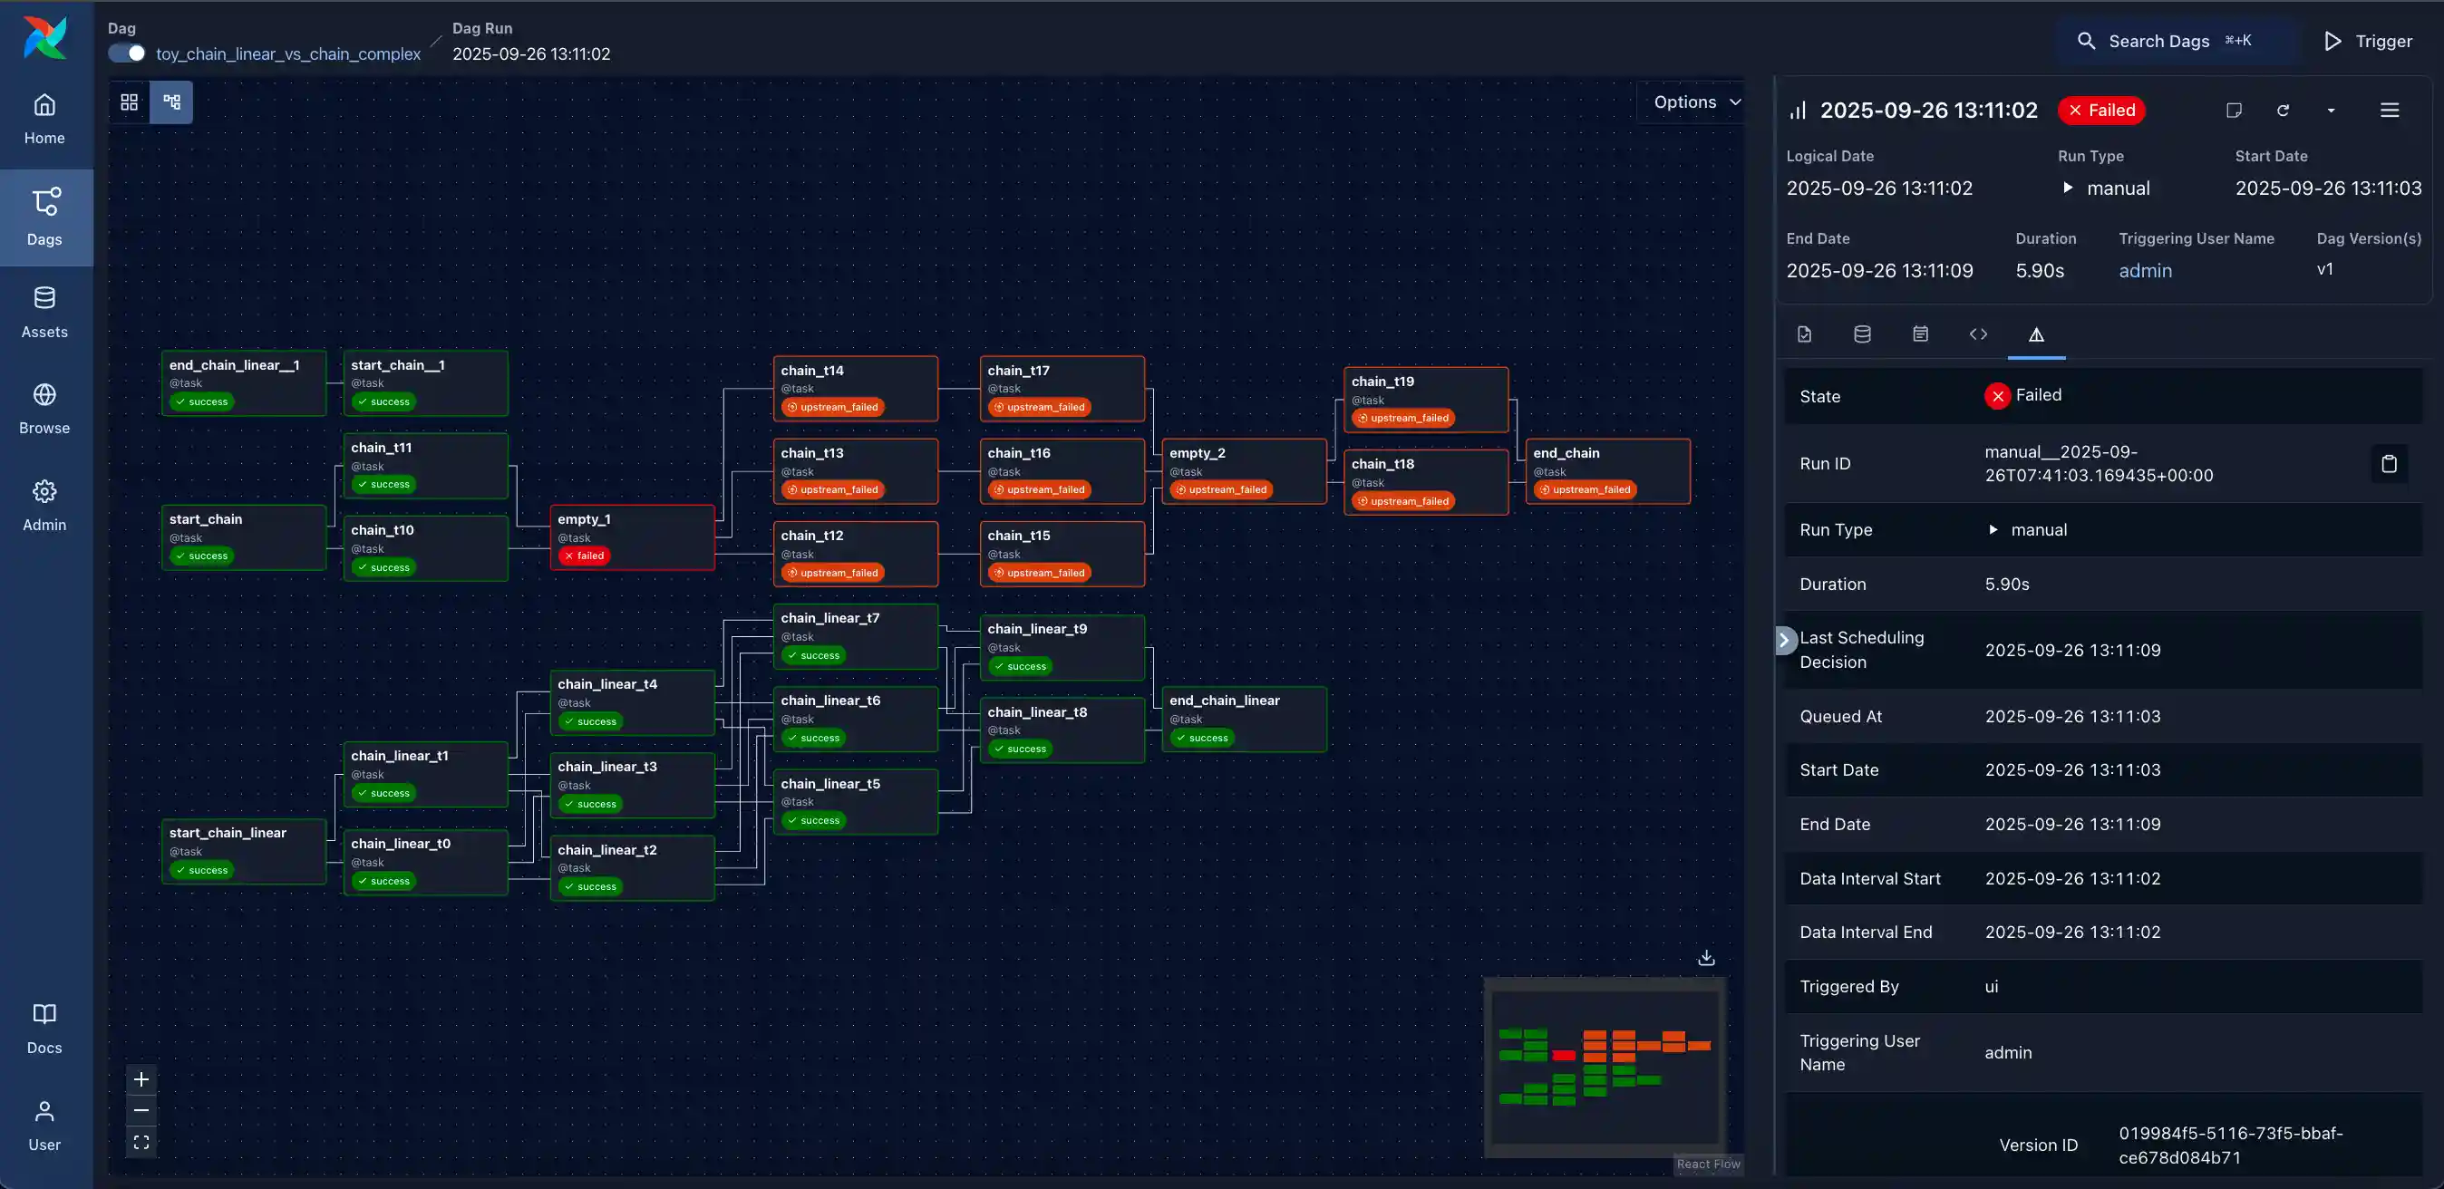Toggle the pause switch next to the dag name
The image size is (2444, 1189).
pyautogui.click(x=126, y=53)
